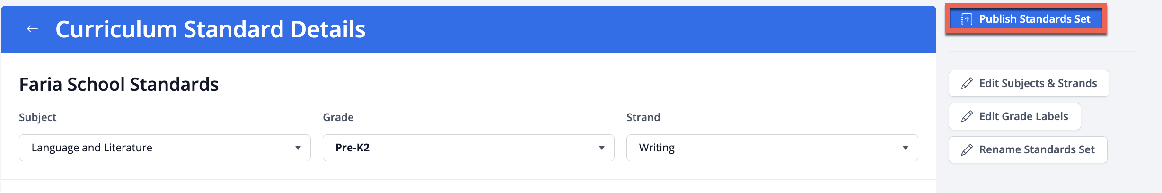Click the back arrow icon
The image size is (1162, 193).
click(32, 29)
